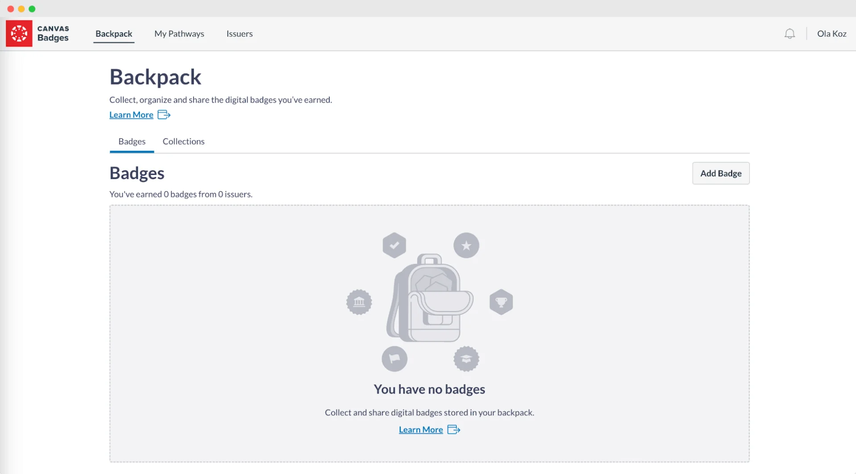Viewport: 856px width, 474px height.
Task: Click the checkmark badge icon in illustration
Action: [394, 245]
